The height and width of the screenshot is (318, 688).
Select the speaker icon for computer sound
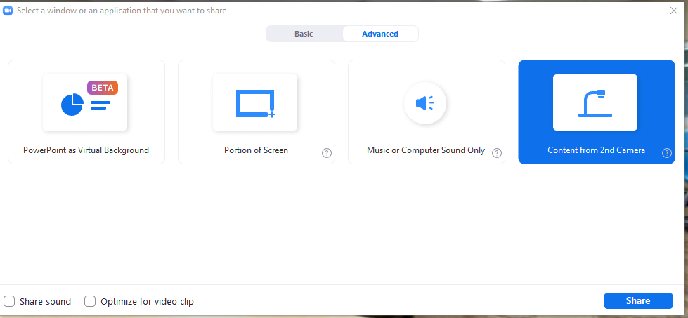click(424, 103)
